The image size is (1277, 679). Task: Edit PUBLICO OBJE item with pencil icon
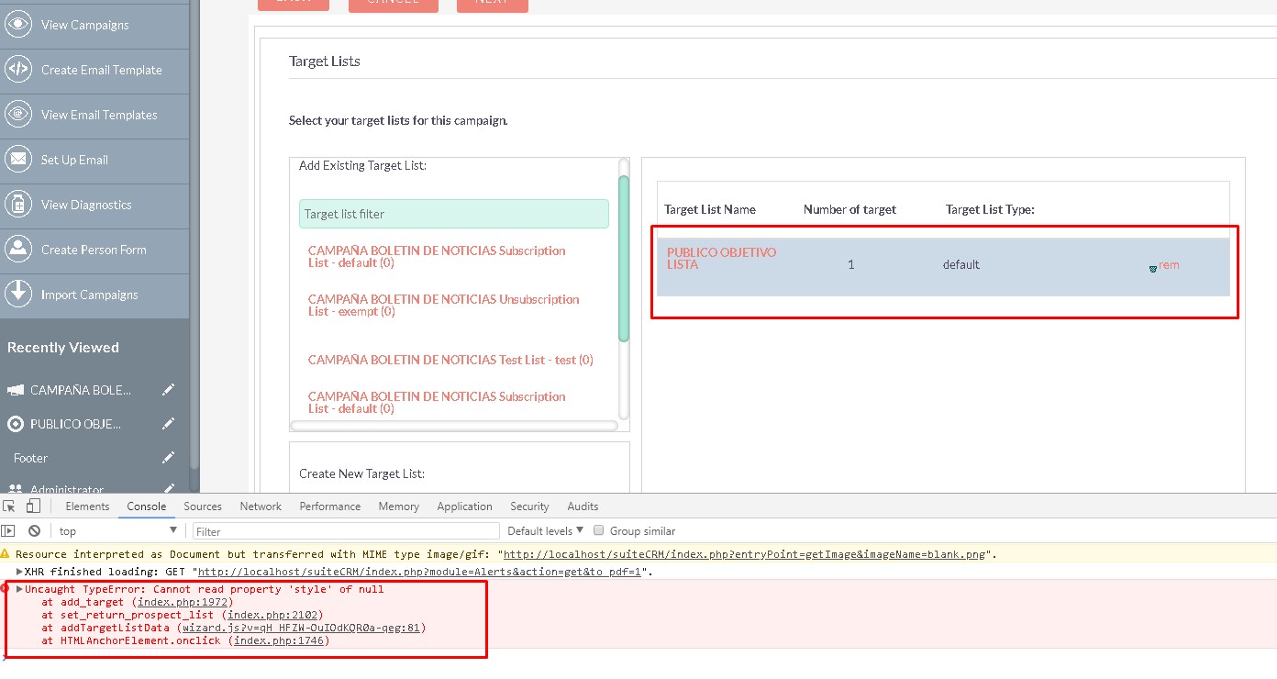pos(168,423)
